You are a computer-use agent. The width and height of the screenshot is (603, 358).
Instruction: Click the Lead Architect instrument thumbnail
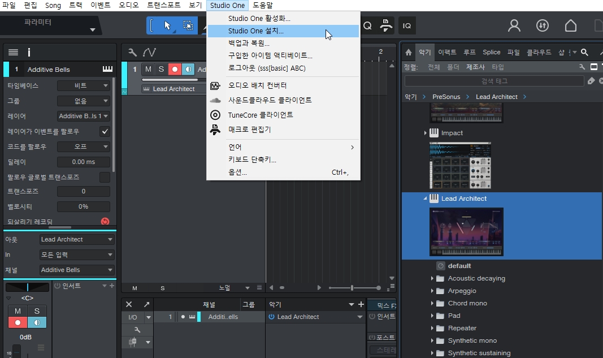tap(466, 232)
